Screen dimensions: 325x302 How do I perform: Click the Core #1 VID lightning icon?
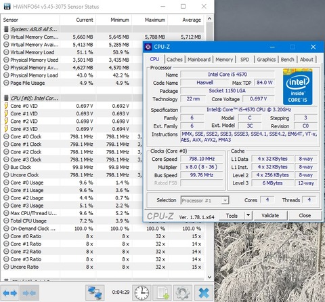pyautogui.click(x=6, y=113)
